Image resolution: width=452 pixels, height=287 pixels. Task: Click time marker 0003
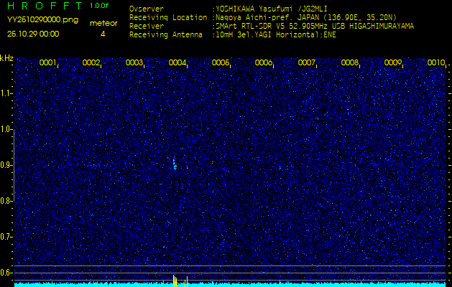[x=134, y=62]
